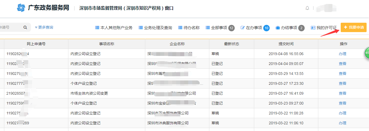Screen dimensions: 369x131
Task: Open 本人其他账户业务 list
Action: [x=114, y=28]
